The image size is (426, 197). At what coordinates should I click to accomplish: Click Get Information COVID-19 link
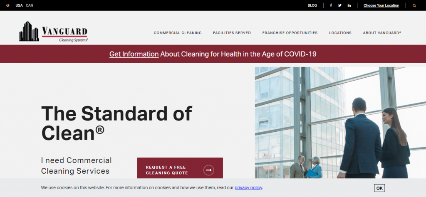tap(134, 54)
